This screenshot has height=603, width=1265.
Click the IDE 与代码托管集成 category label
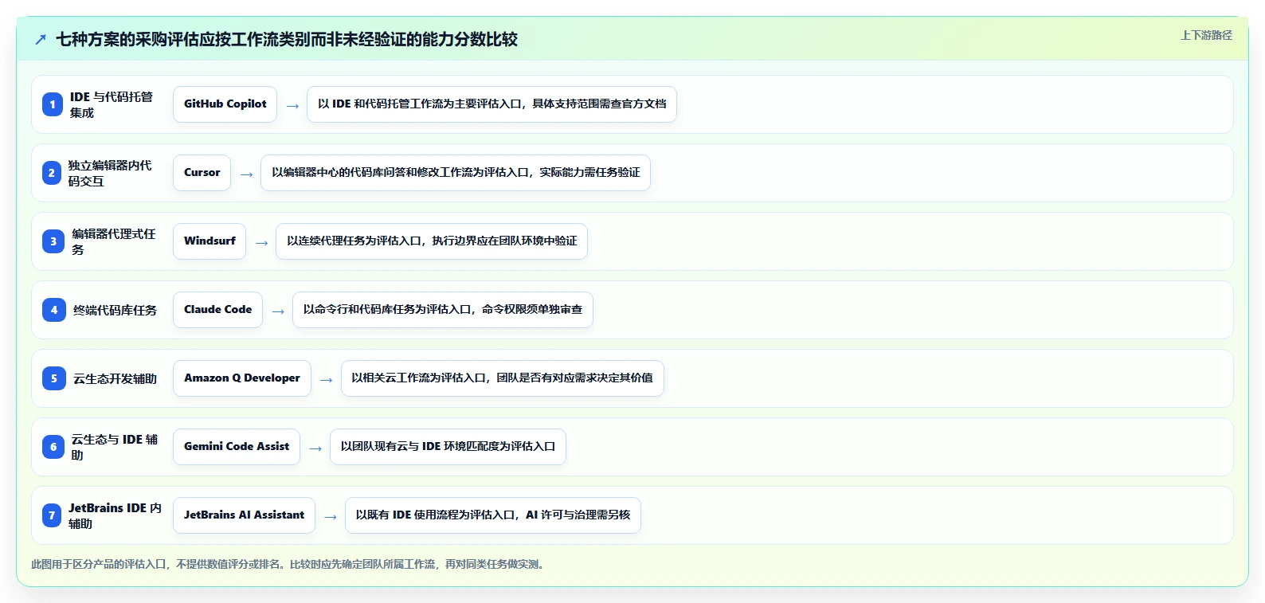click(x=112, y=104)
